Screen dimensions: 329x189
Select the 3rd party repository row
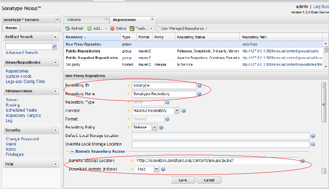tap(193, 64)
